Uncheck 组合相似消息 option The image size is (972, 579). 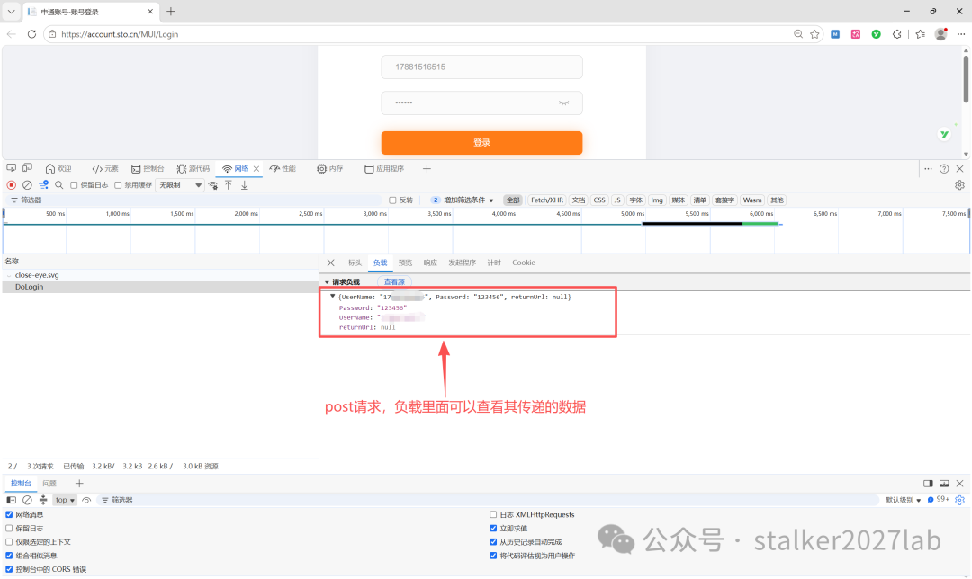[x=9, y=556]
